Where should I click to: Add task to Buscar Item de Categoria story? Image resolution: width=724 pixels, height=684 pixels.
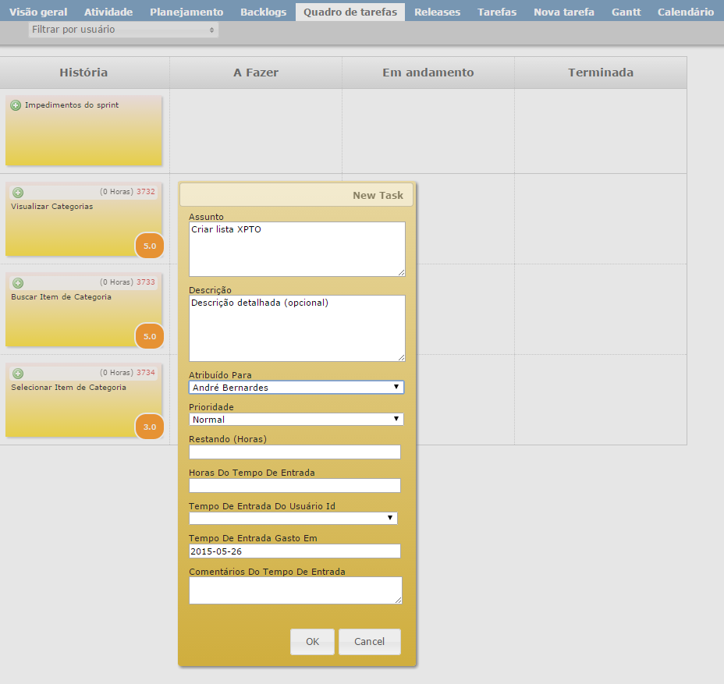18,283
